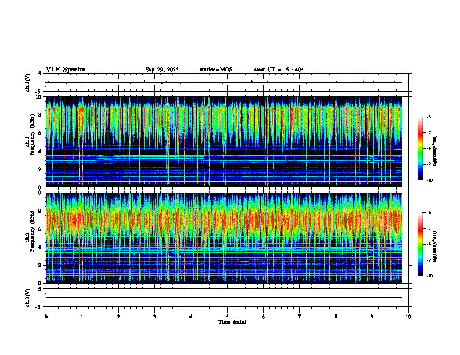Click the ch.3 voltage waveform trace
Screen dimensions: 460x355
click(224, 298)
